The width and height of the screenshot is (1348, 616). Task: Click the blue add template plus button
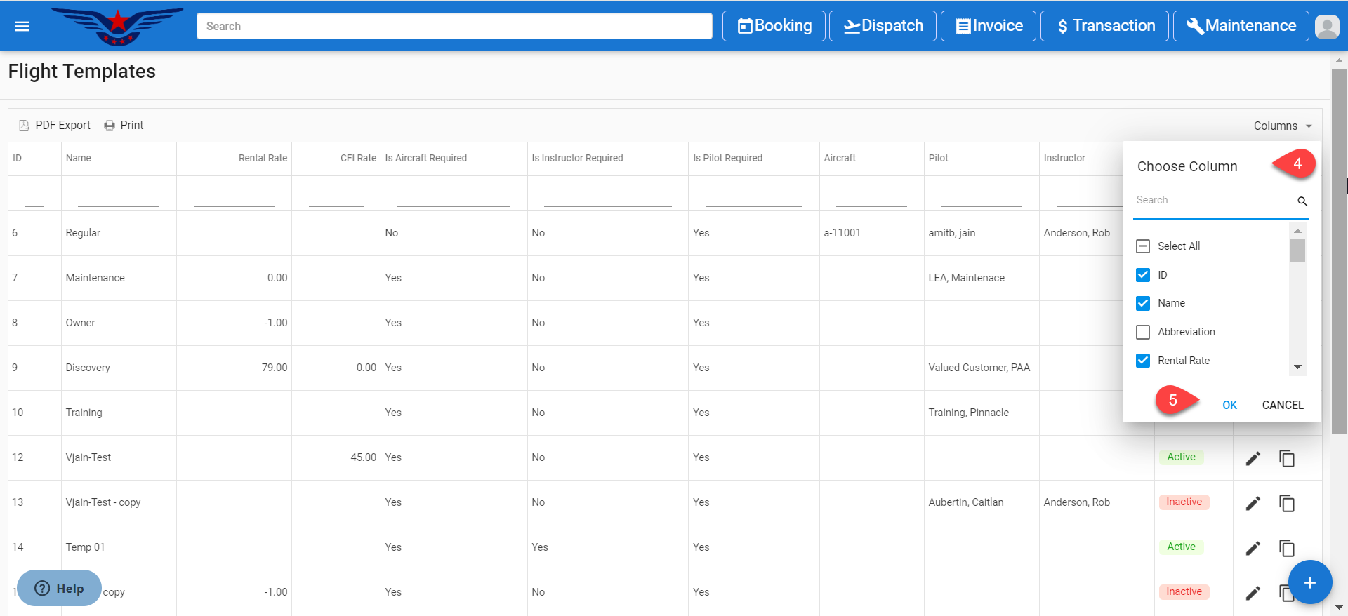tap(1309, 582)
